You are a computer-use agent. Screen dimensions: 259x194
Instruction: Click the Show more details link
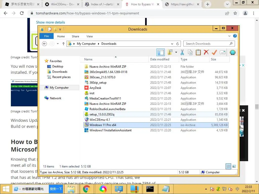tap(51, 22)
